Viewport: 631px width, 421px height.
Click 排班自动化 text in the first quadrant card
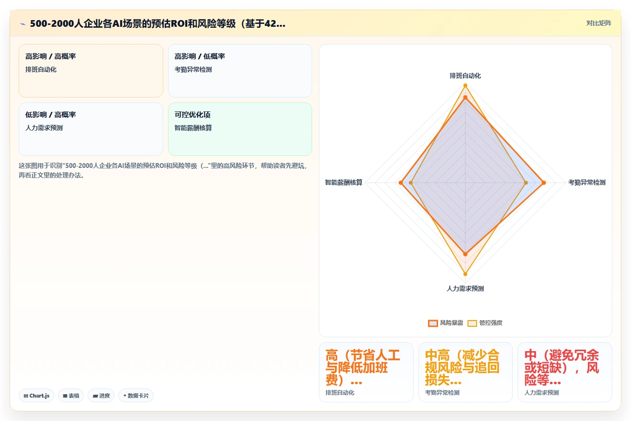click(x=41, y=69)
